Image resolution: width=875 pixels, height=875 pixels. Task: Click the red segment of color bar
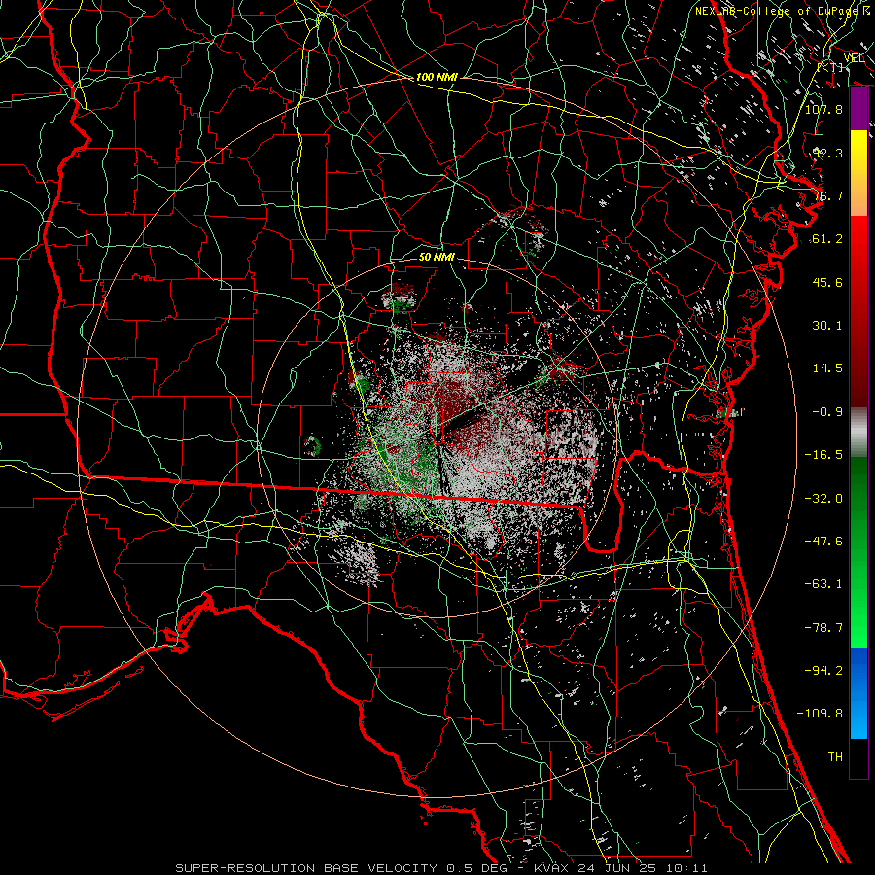point(858,311)
